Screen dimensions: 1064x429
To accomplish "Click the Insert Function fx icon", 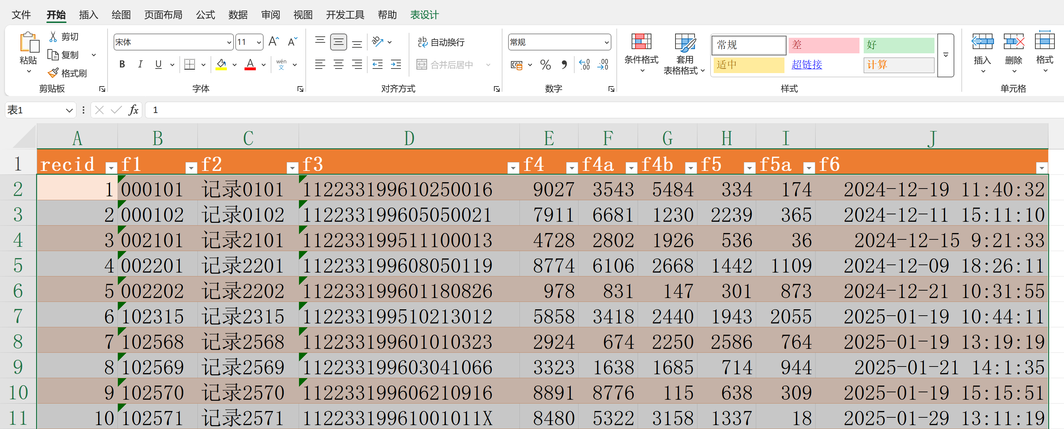I will point(133,110).
